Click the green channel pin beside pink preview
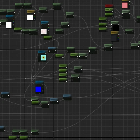Viewport: 140px width, 140px height. click(x=129, y=4)
